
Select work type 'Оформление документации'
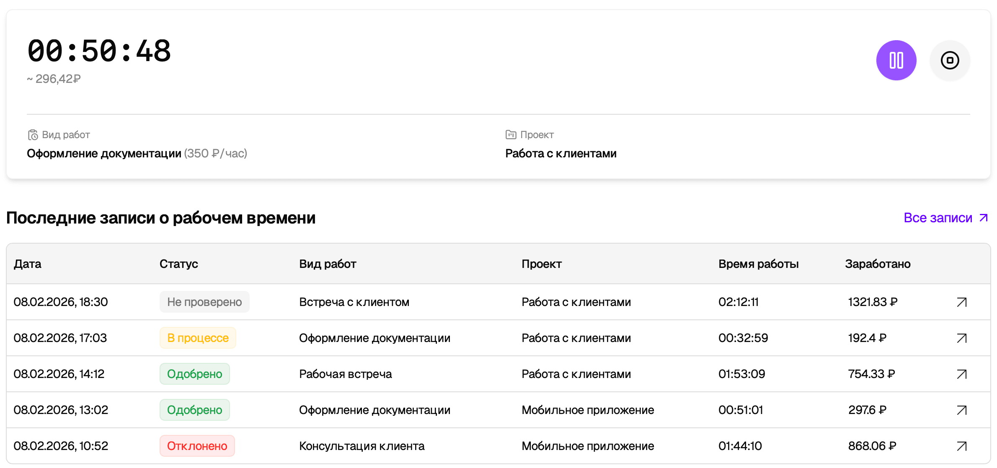(x=104, y=154)
